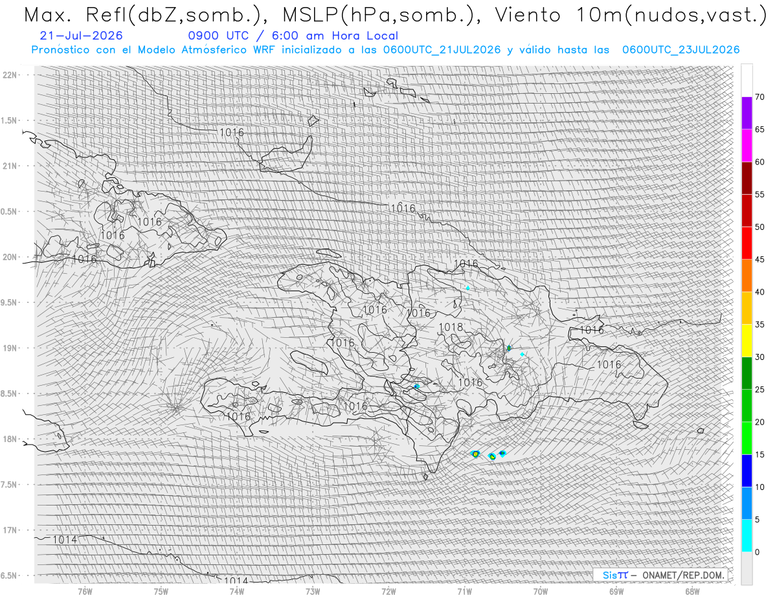This screenshot has height=600, width=777.
Task: Select the orange 40-45 dBZ colorbar segment
Action: pyautogui.click(x=747, y=276)
